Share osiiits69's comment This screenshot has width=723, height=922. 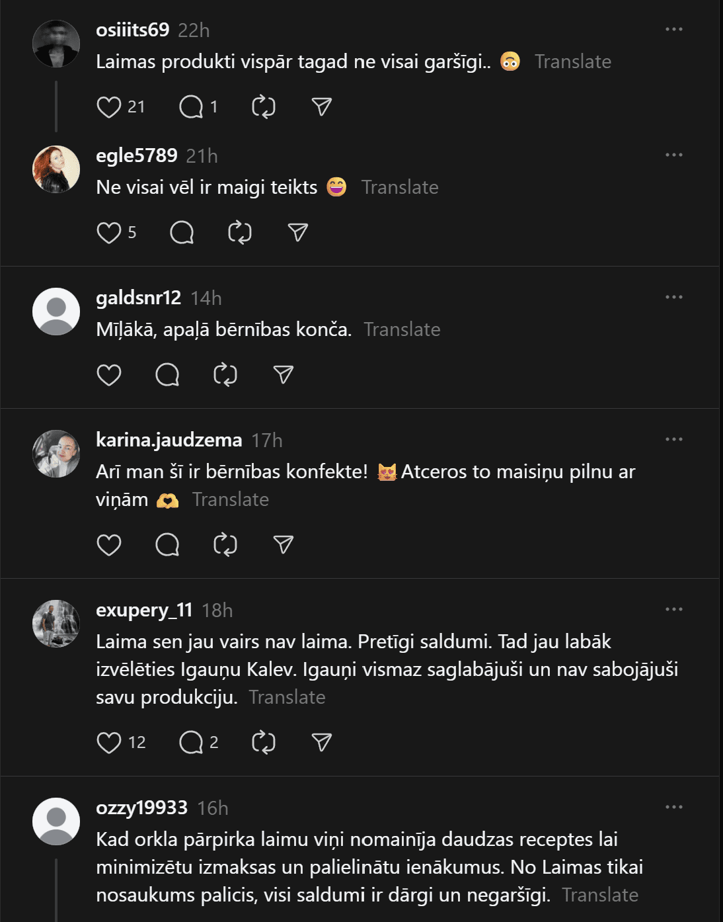321,107
